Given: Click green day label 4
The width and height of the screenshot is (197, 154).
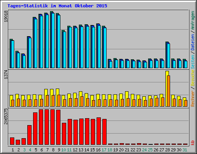Looking at the screenshot, I should pyautogui.click(x=30, y=150).
